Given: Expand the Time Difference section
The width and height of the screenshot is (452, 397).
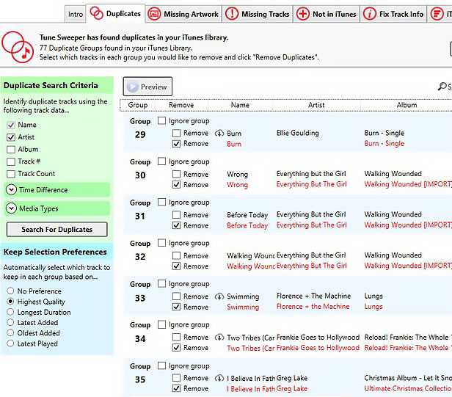Looking at the screenshot, I should point(57,190).
